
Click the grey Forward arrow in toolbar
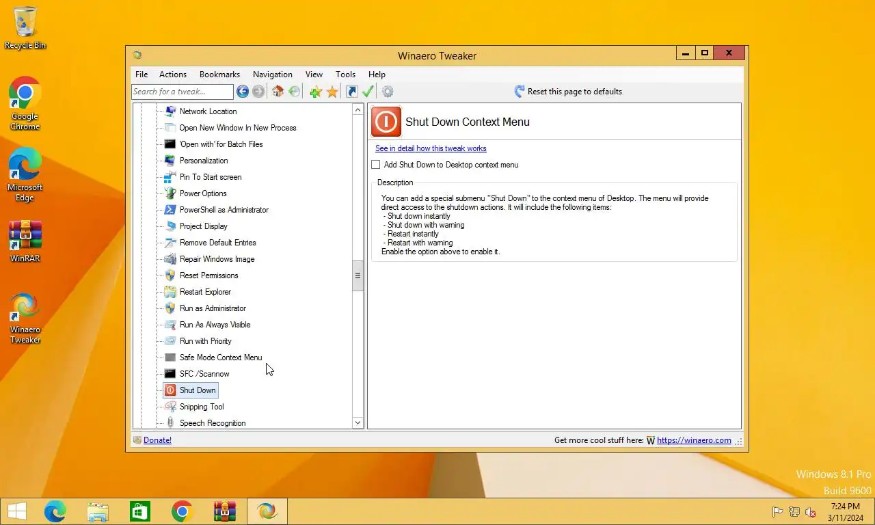[258, 92]
